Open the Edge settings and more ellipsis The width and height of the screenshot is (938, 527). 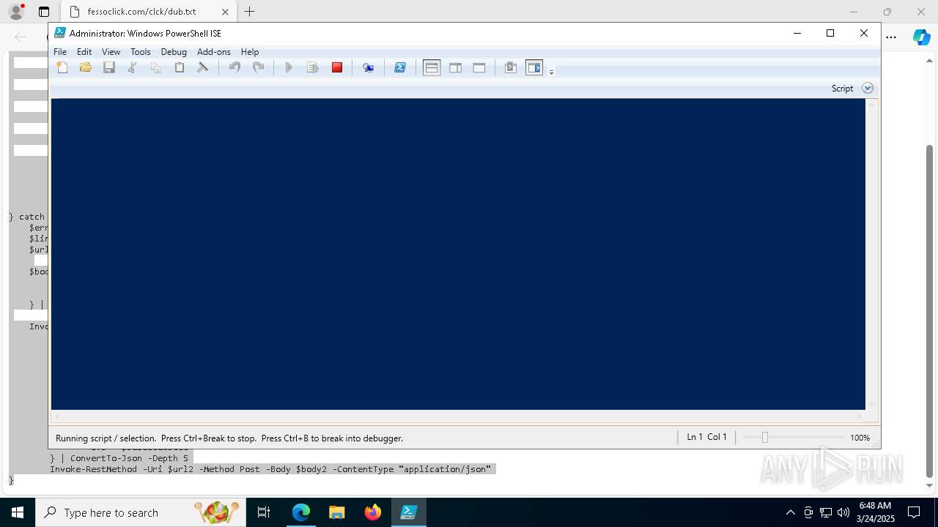point(891,37)
